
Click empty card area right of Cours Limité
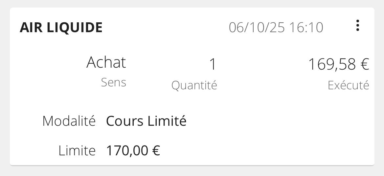(x=279, y=121)
